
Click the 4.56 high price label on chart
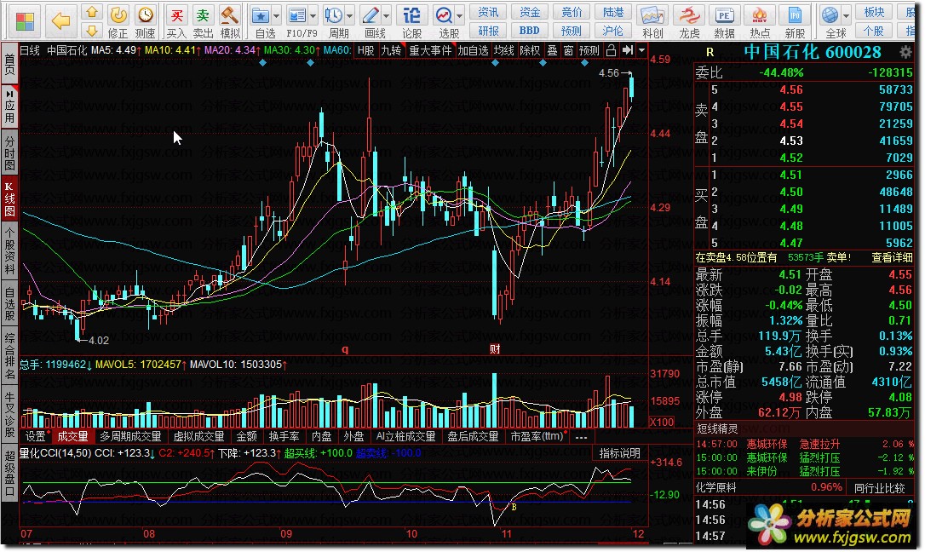(x=609, y=73)
